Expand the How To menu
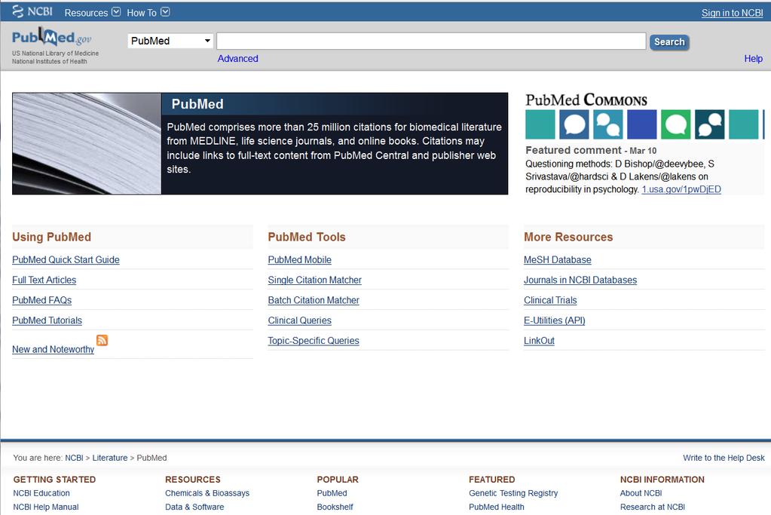The image size is (771, 515). (x=148, y=12)
